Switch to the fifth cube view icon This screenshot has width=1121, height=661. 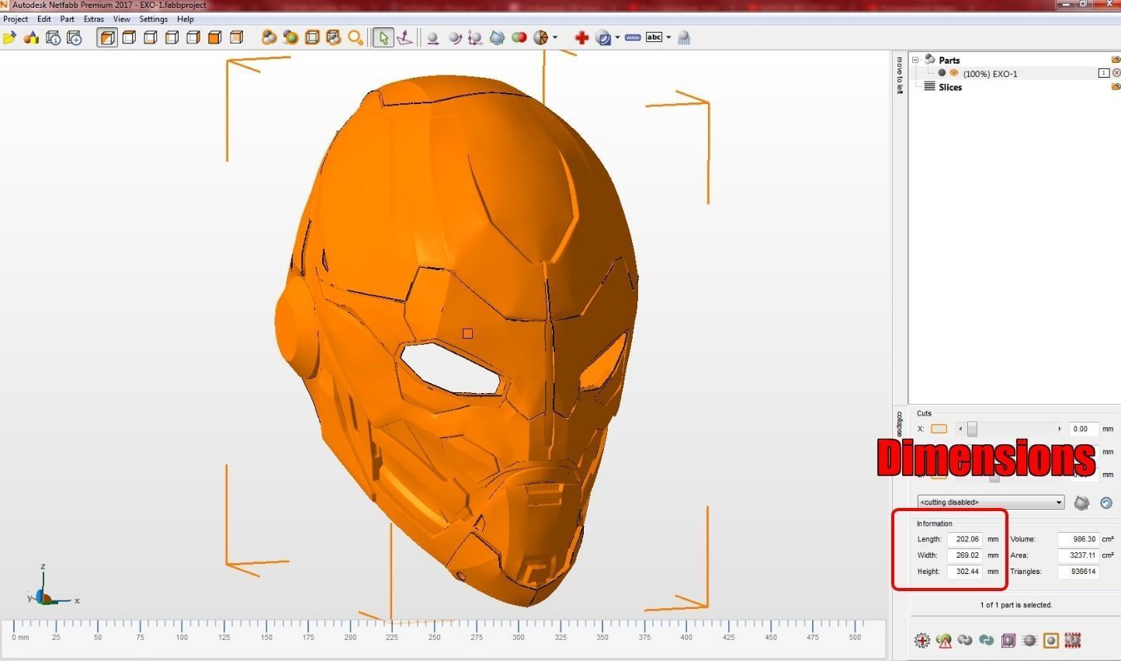tap(193, 37)
